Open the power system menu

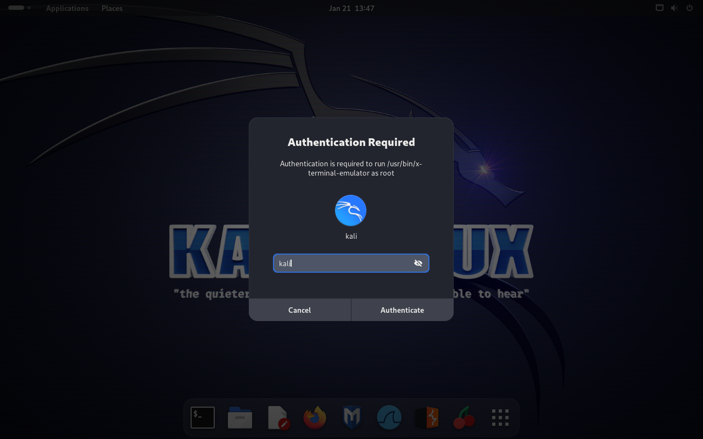[689, 8]
